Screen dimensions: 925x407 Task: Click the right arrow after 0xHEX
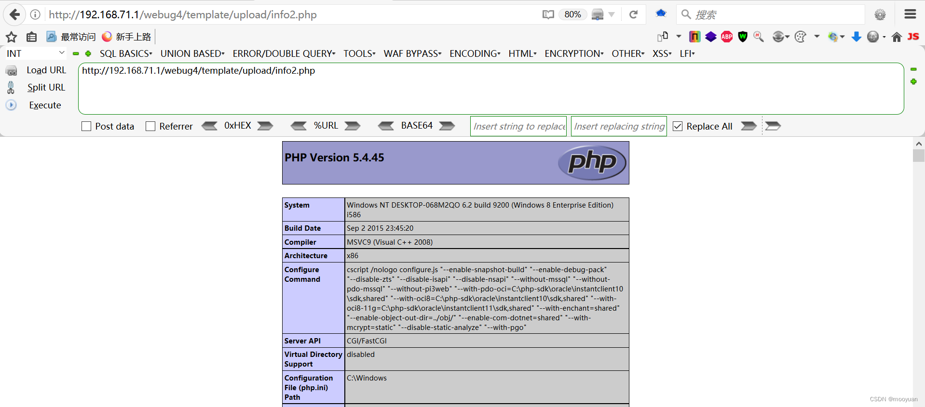pos(265,126)
